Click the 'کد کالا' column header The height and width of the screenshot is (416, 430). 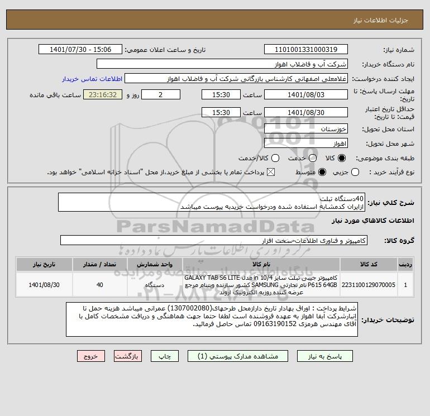click(x=369, y=264)
